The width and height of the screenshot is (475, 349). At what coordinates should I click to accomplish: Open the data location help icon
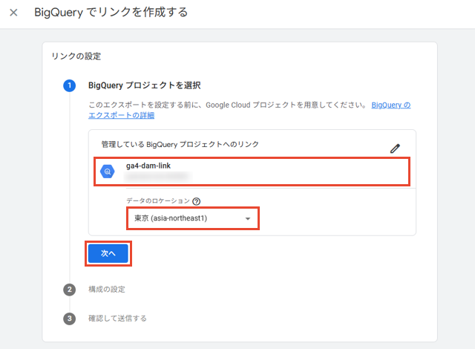(x=196, y=201)
